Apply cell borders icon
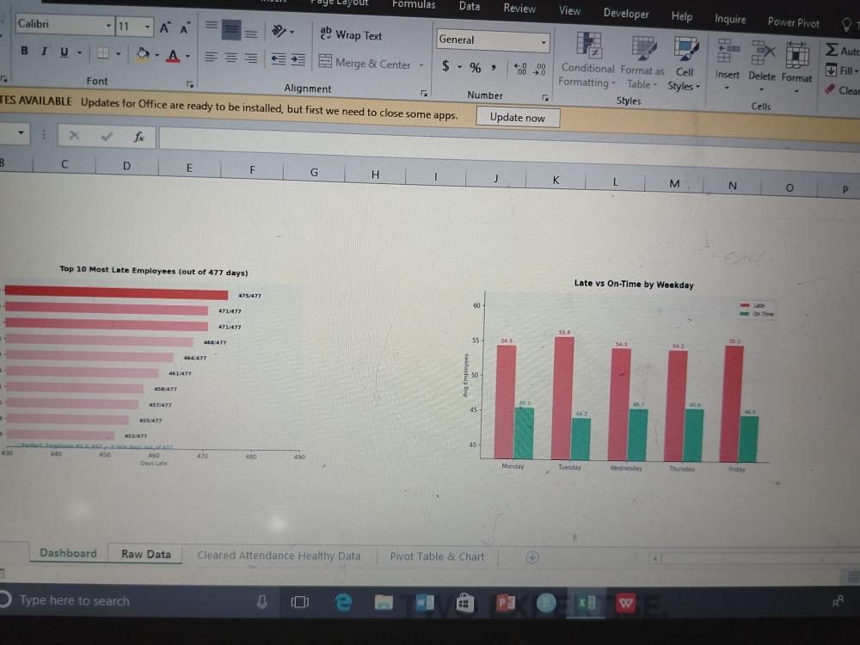Viewport: 860px width, 645px height. [x=102, y=53]
